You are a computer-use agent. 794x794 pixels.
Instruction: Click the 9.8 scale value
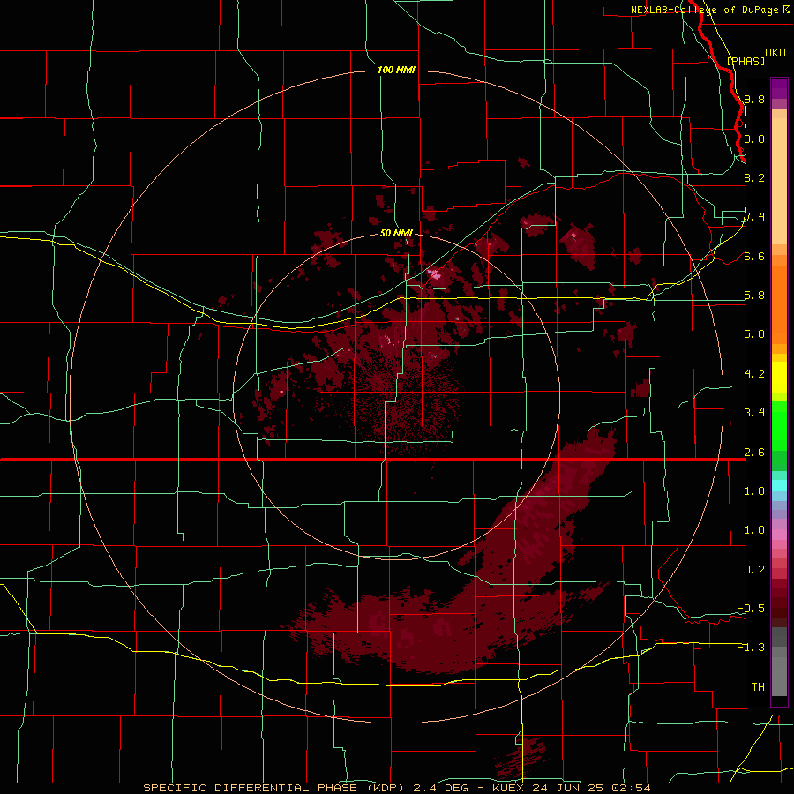pos(754,99)
